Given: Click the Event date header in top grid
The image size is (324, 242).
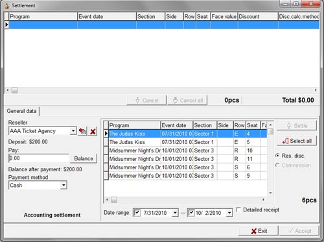Looking at the screenshot, I should point(107,17).
